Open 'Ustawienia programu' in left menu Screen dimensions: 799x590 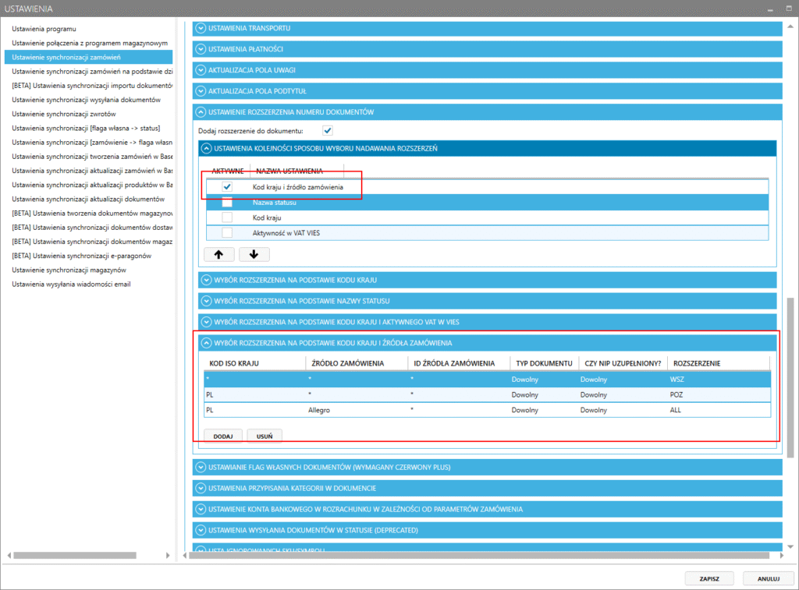pos(44,29)
